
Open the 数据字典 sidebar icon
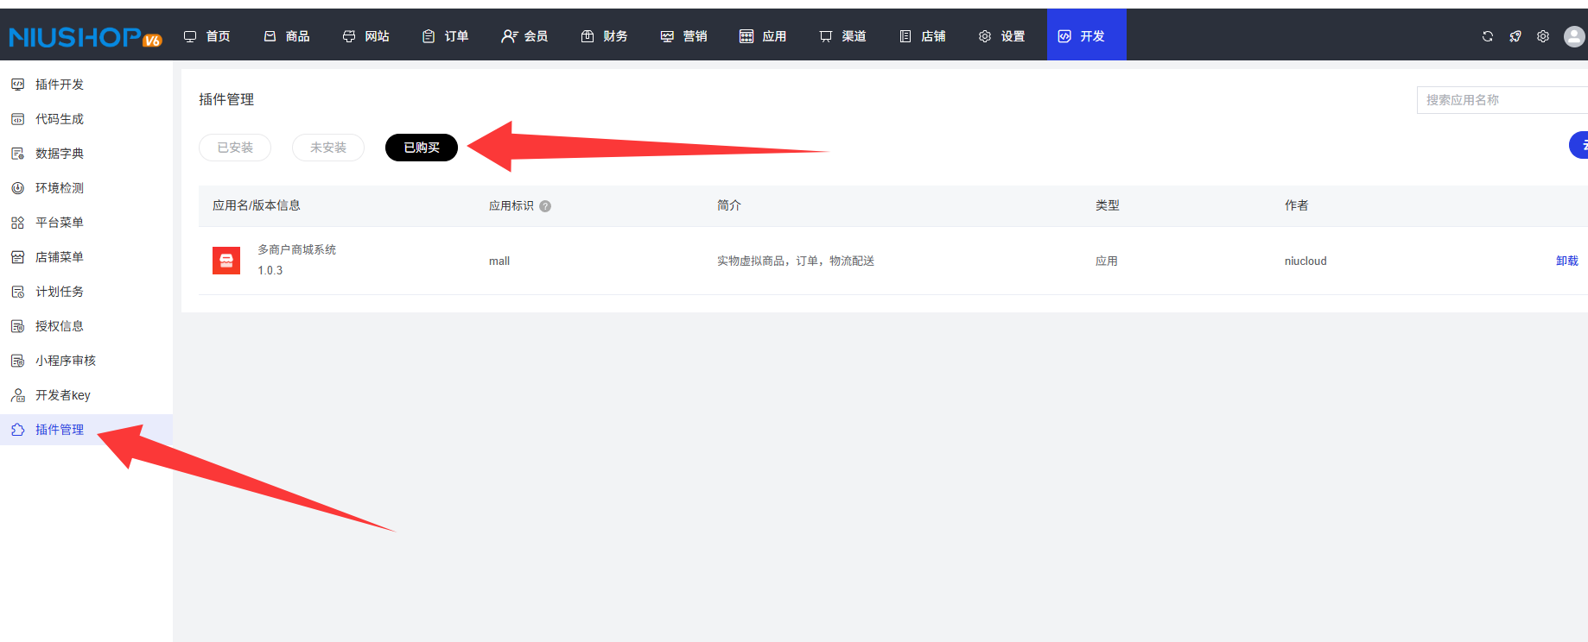click(17, 154)
